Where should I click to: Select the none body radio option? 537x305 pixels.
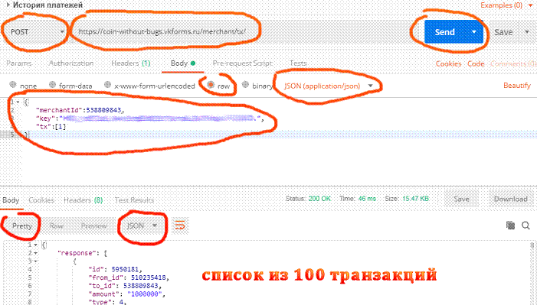(x=13, y=84)
